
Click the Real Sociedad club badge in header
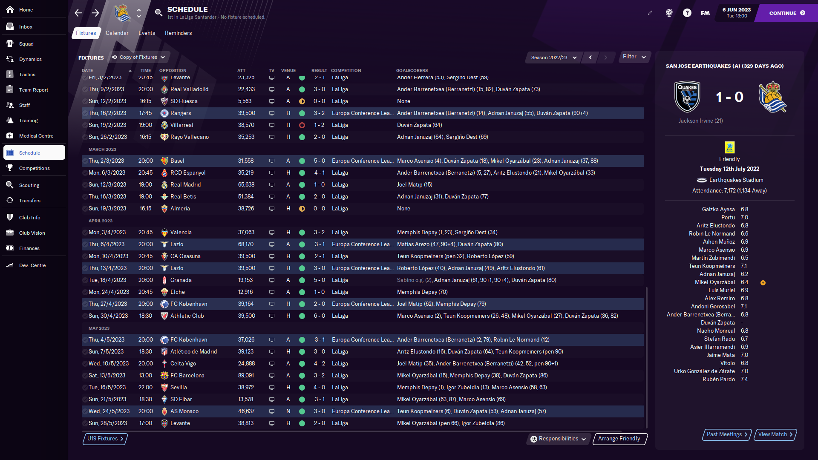coord(123,13)
